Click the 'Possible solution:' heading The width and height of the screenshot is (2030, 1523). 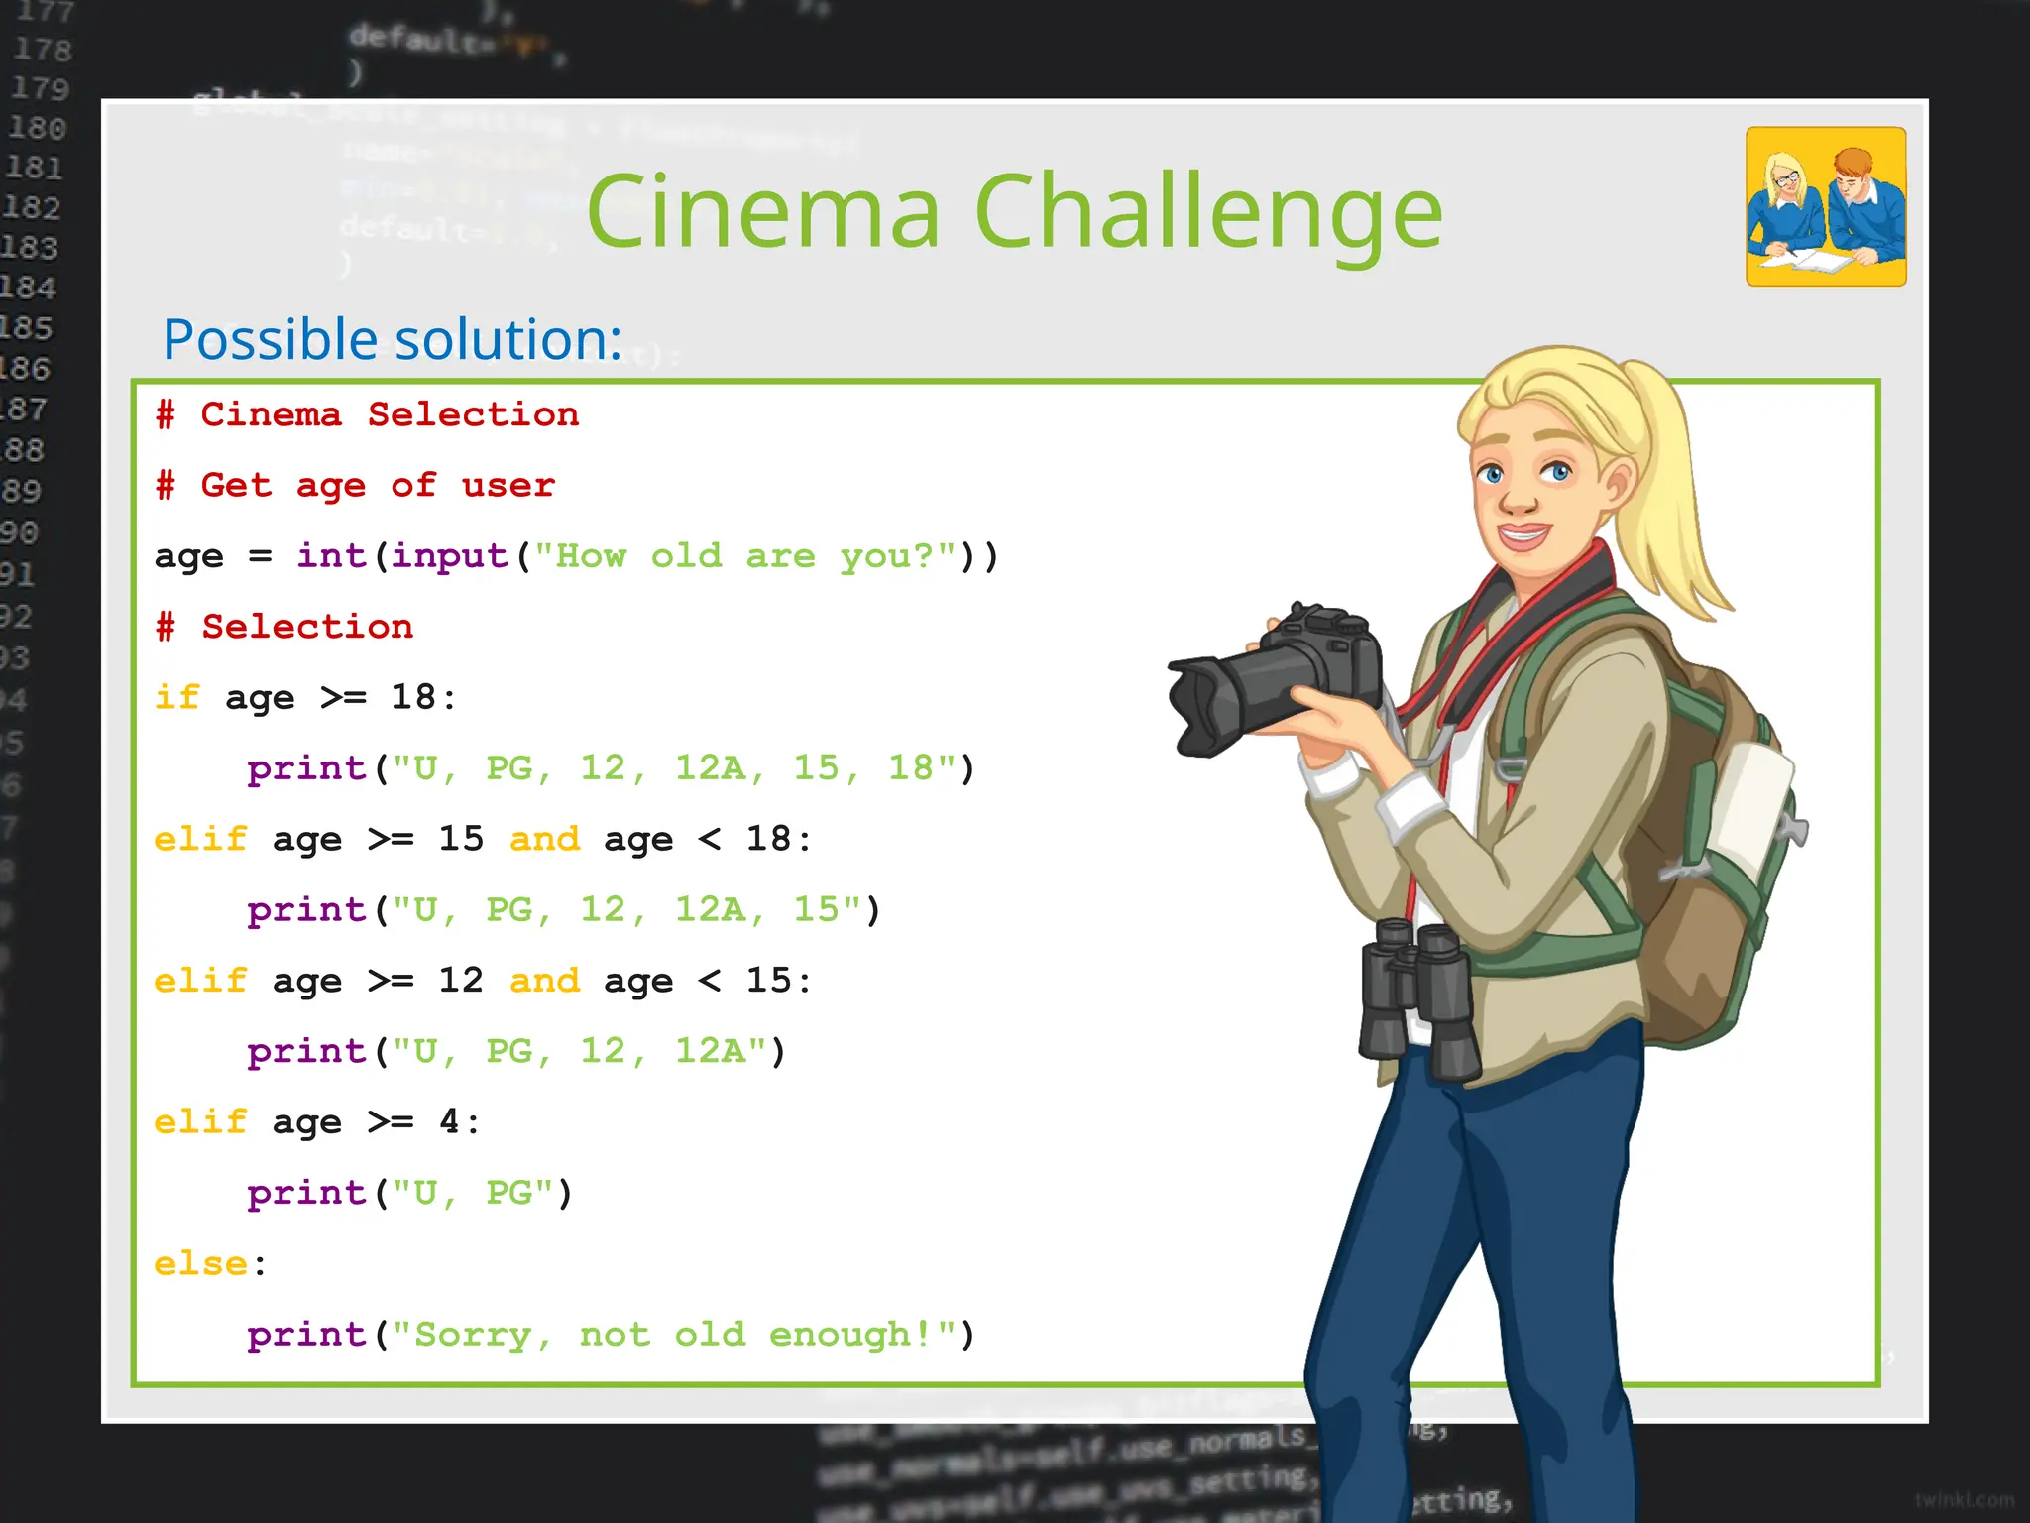[x=393, y=340]
